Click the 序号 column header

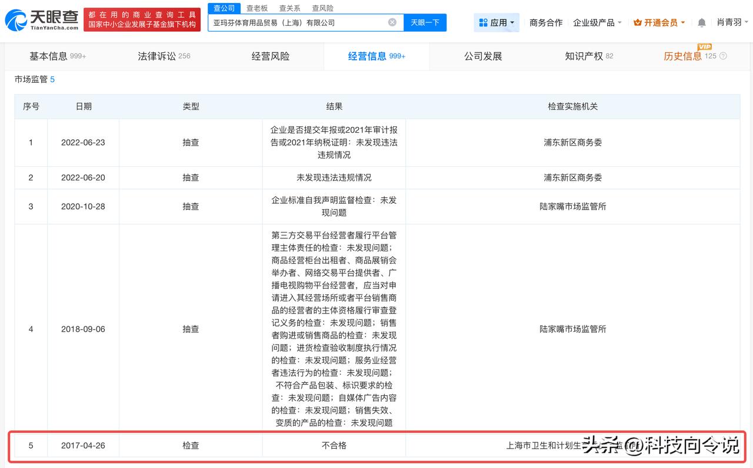click(31, 106)
